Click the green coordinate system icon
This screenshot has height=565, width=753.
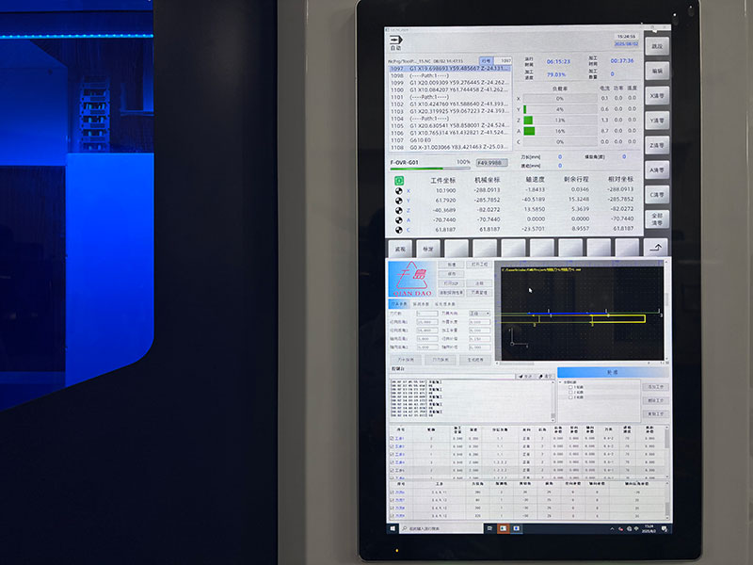coord(398,179)
